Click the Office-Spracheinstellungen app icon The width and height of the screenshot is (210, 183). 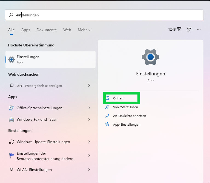(x=11, y=108)
